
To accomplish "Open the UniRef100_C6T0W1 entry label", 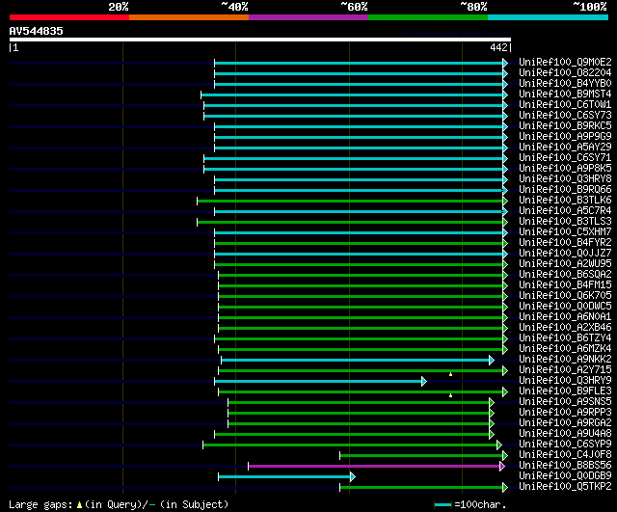I will tap(565, 105).
